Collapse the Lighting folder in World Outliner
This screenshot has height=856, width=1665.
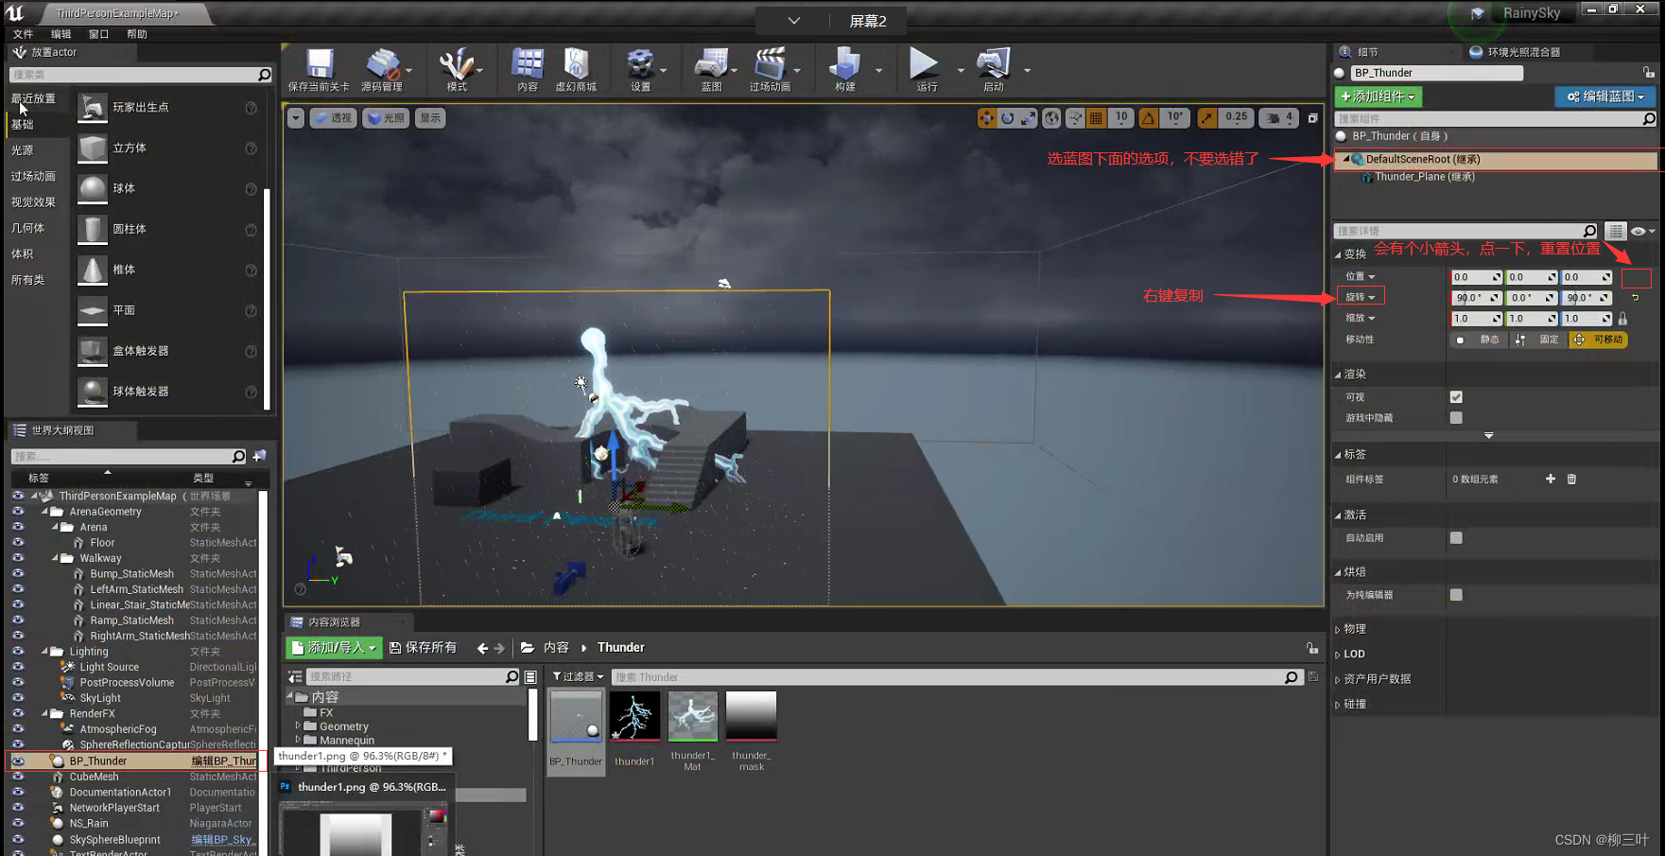coord(44,652)
